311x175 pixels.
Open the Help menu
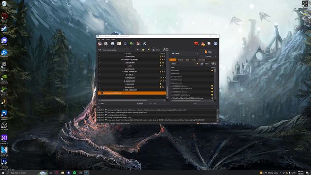click(x=113, y=40)
